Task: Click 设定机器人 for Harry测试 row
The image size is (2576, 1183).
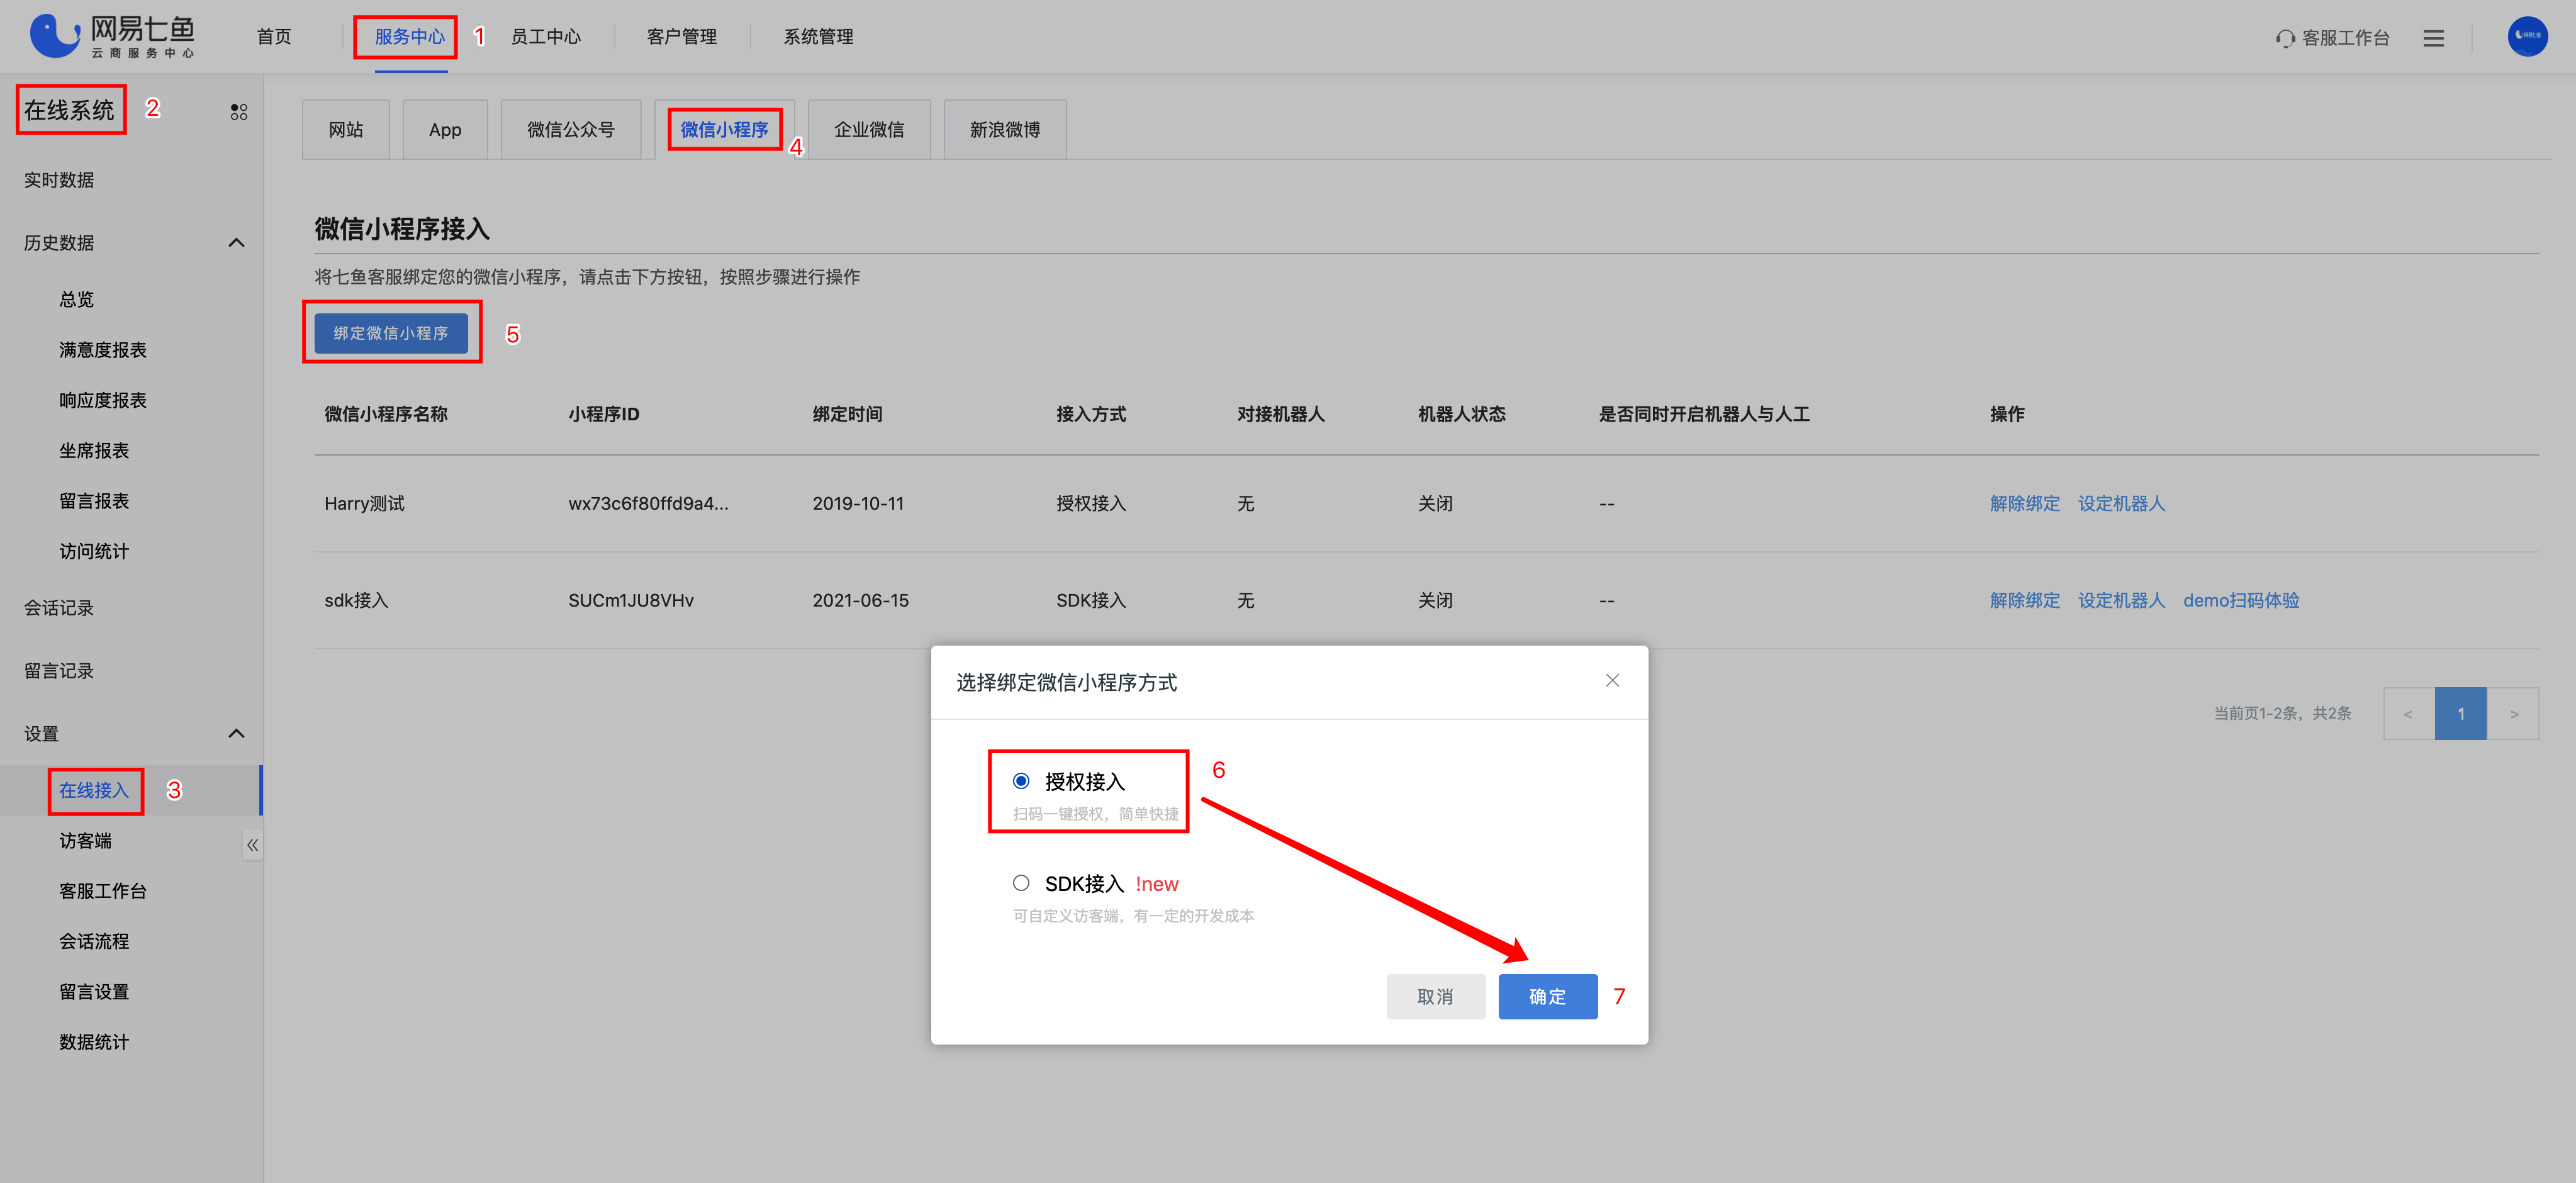Action: click(x=2122, y=504)
